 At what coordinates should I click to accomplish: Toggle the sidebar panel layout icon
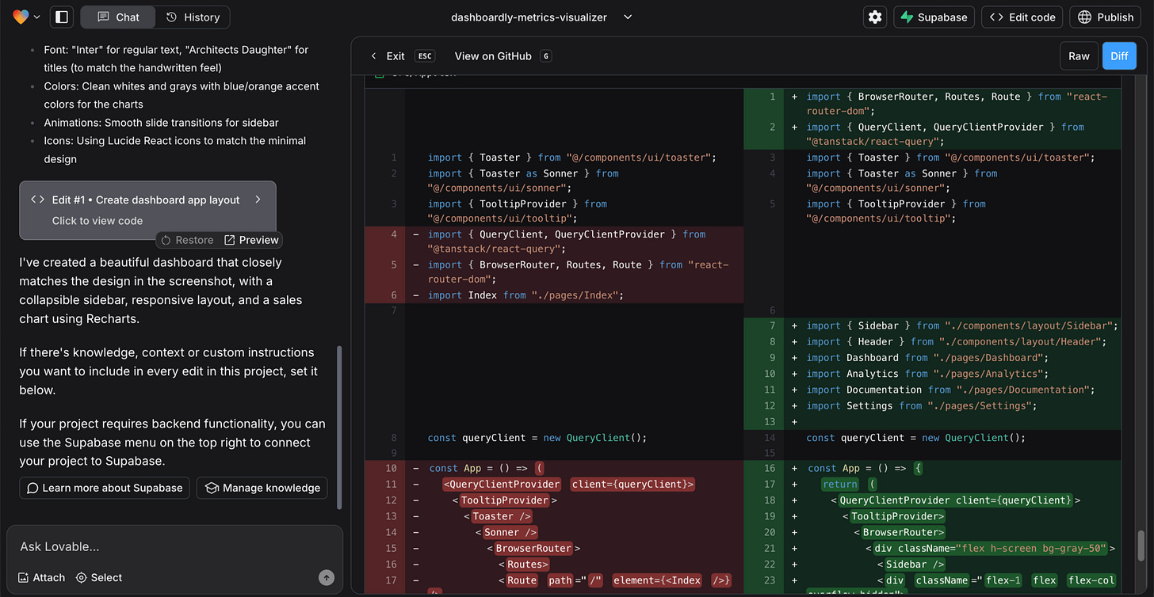(62, 17)
